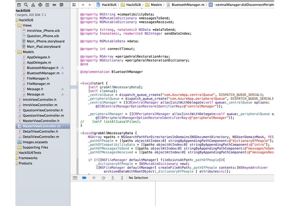Screen dimensions: 290x206
Task: Select the Supporting Files folder
Action: point(33,148)
